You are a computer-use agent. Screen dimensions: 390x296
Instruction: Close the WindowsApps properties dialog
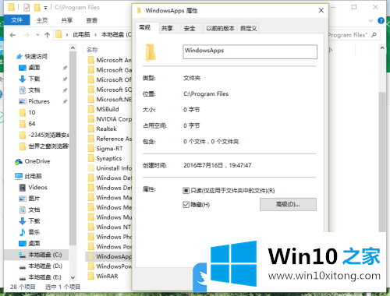[321, 10]
